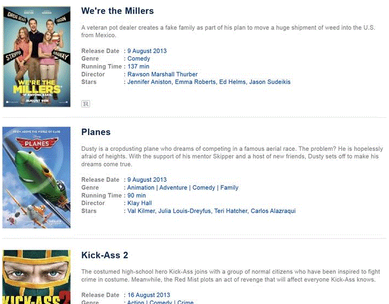
Task: Open the Kick-Ass 2 title link
Action: coord(104,255)
